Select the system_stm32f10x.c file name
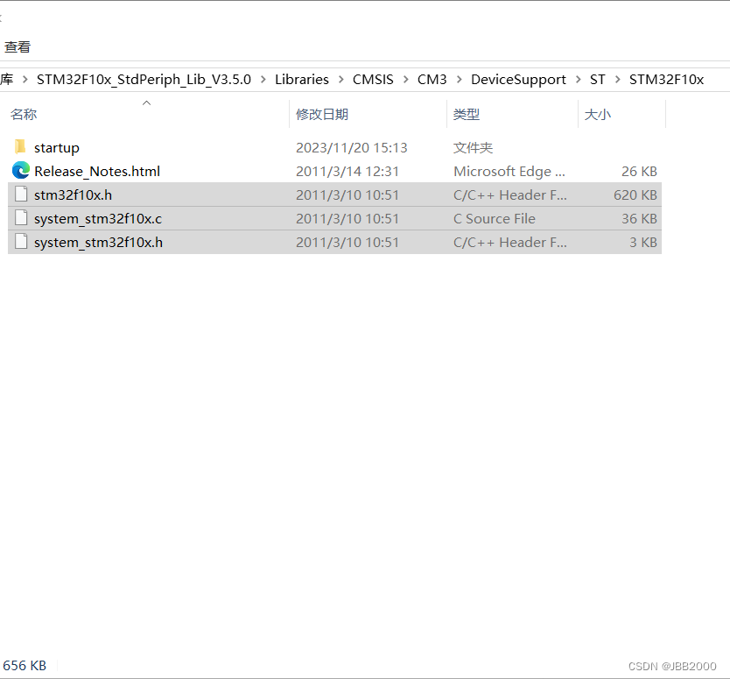730x679 pixels. (x=98, y=219)
